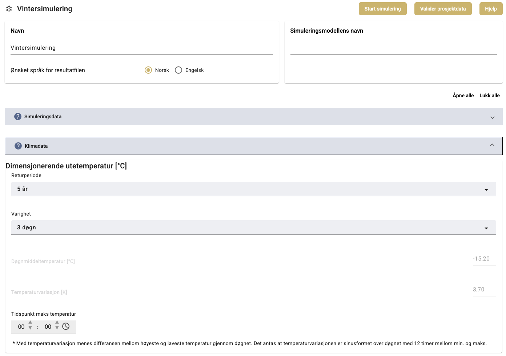The height and width of the screenshot is (356, 506).
Task: Open Hjelp from the top bar
Action: click(491, 9)
